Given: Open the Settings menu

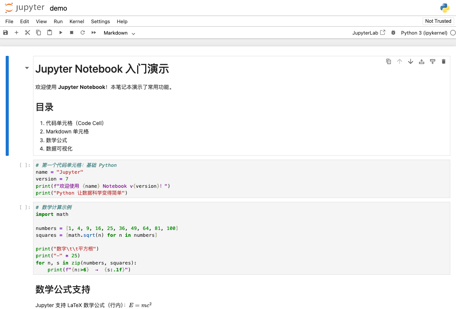Looking at the screenshot, I should pyautogui.click(x=100, y=21).
